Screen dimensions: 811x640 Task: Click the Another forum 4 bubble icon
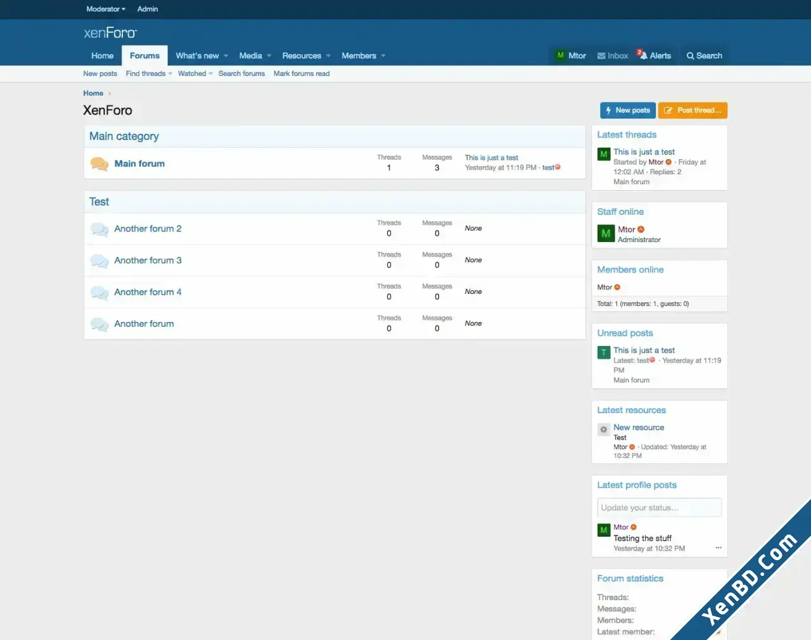click(x=99, y=293)
